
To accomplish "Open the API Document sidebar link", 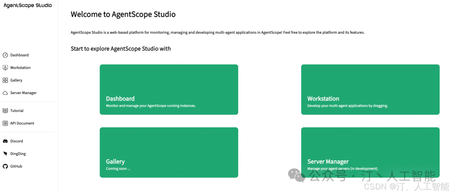I will coord(22,123).
